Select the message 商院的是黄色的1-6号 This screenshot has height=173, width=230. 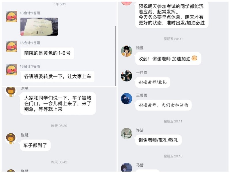tap(47, 53)
